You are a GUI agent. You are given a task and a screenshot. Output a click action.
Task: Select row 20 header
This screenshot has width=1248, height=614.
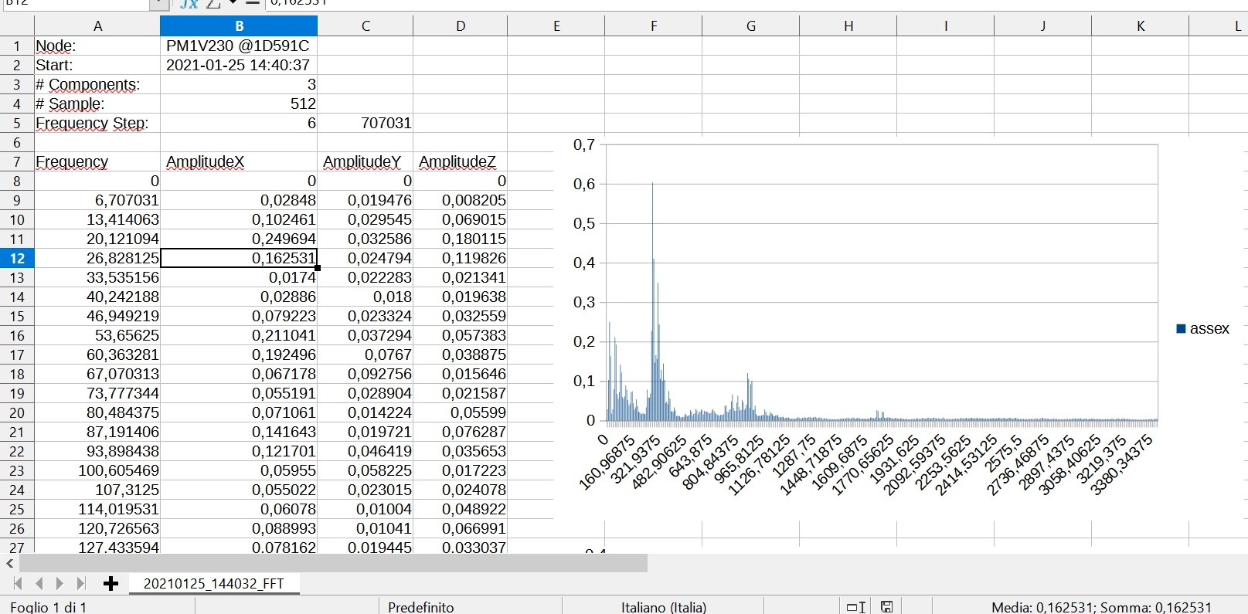(17, 412)
